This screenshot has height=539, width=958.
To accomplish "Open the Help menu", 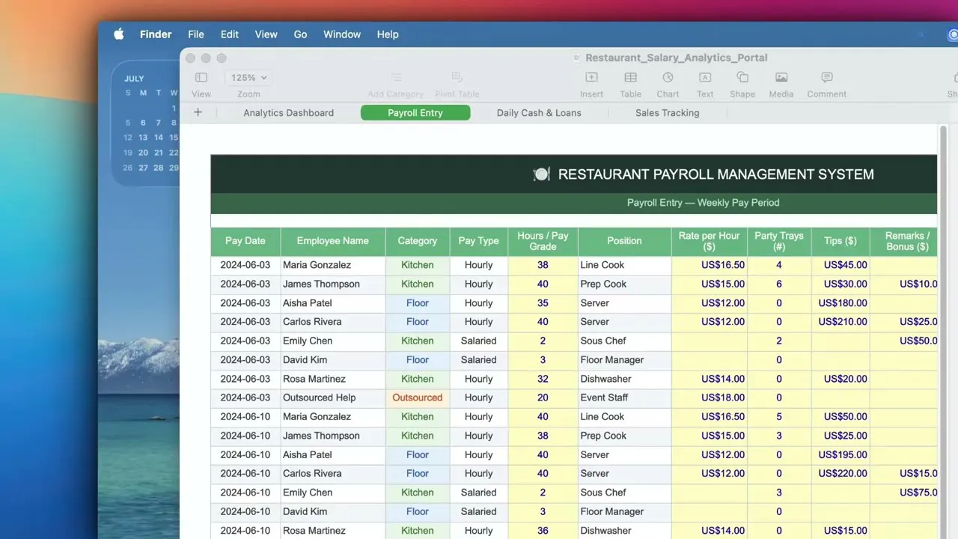I will tap(388, 34).
